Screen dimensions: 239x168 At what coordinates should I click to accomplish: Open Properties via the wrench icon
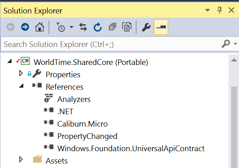(x=146, y=27)
